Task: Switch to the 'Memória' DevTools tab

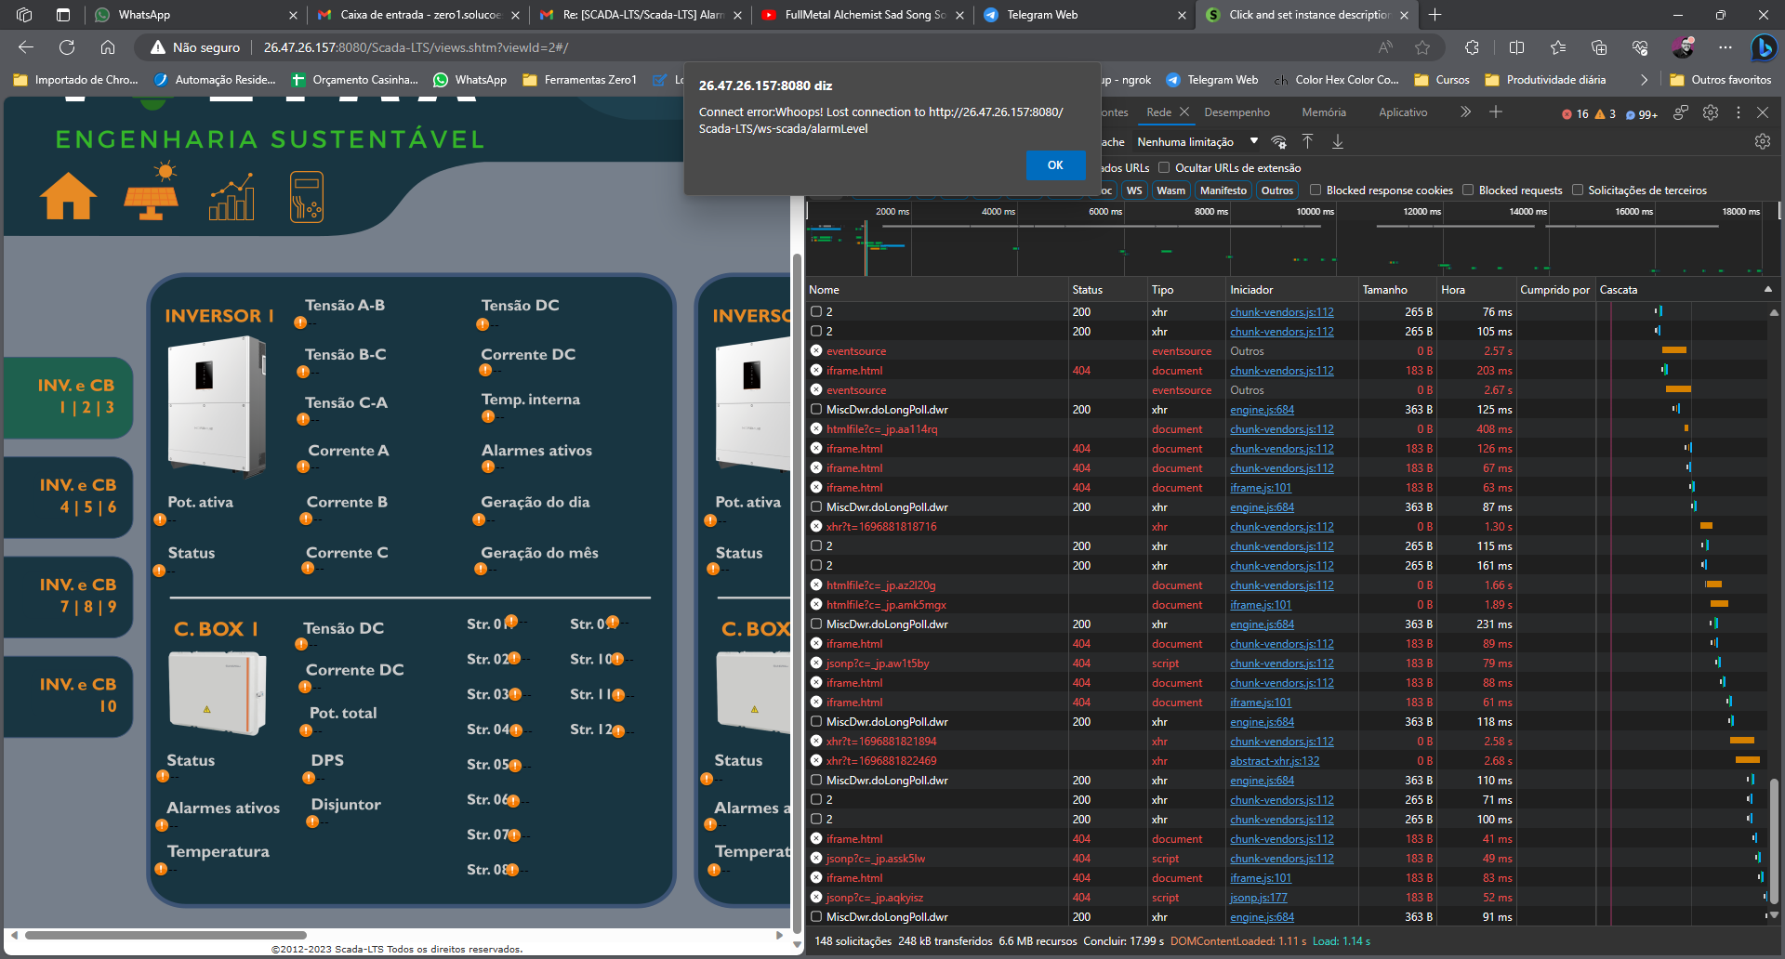Action: click(x=1324, y=112)
